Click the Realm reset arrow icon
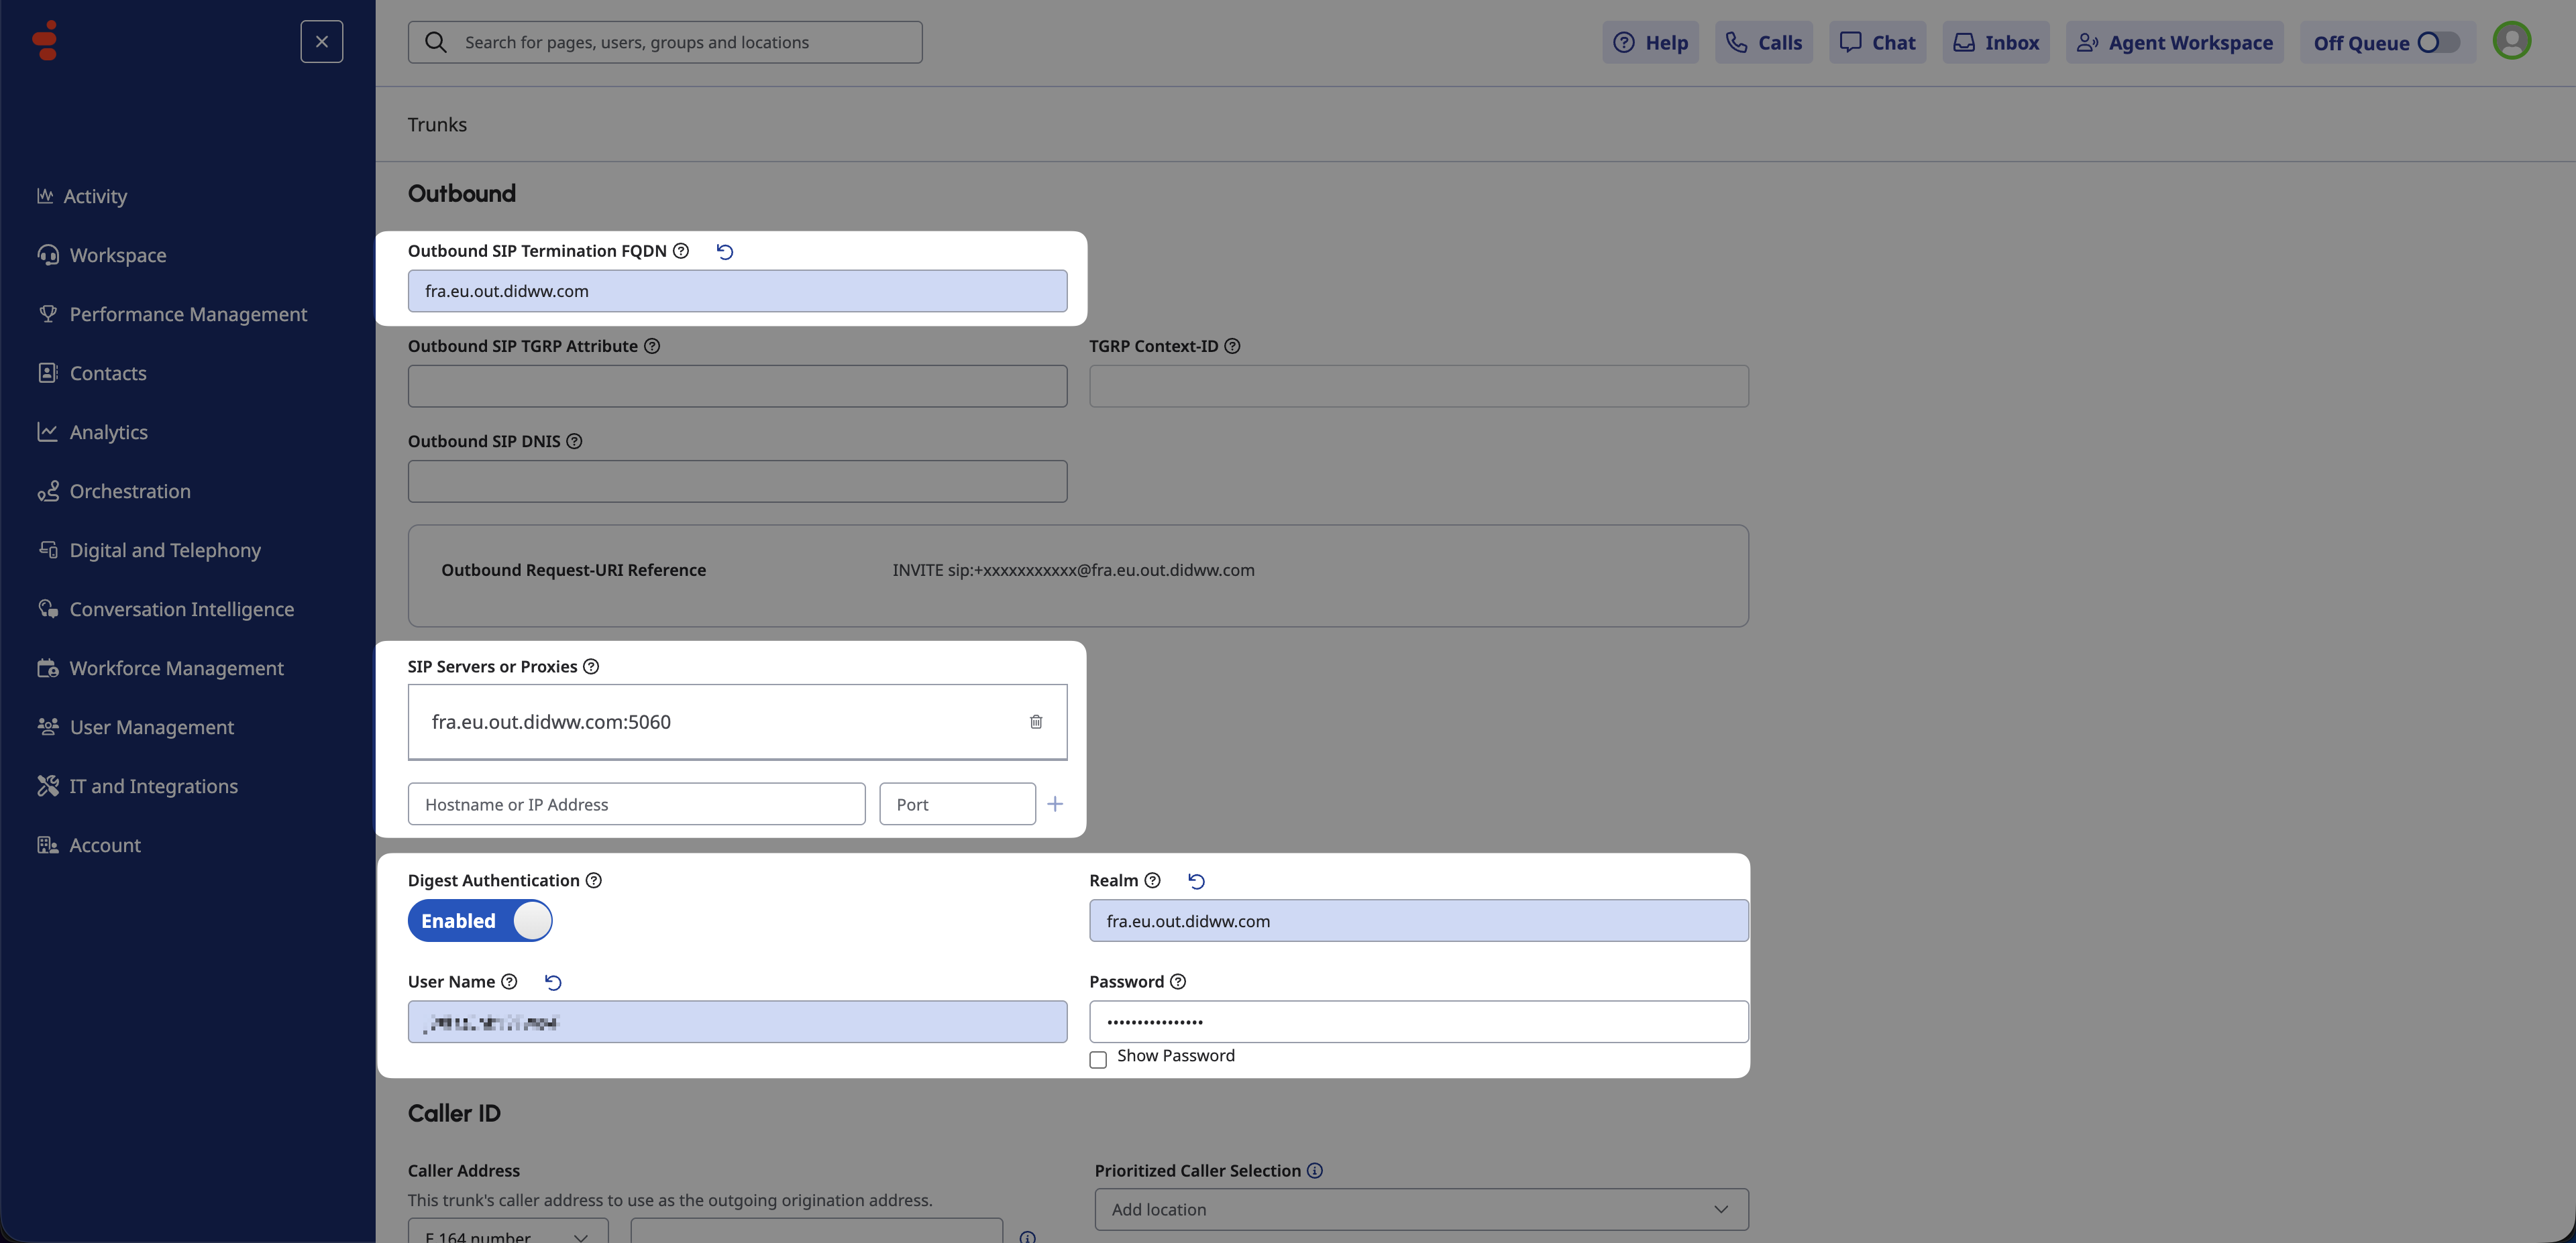Image resolution: width=2576 pixels, height=1243 pixels. 1196,881
